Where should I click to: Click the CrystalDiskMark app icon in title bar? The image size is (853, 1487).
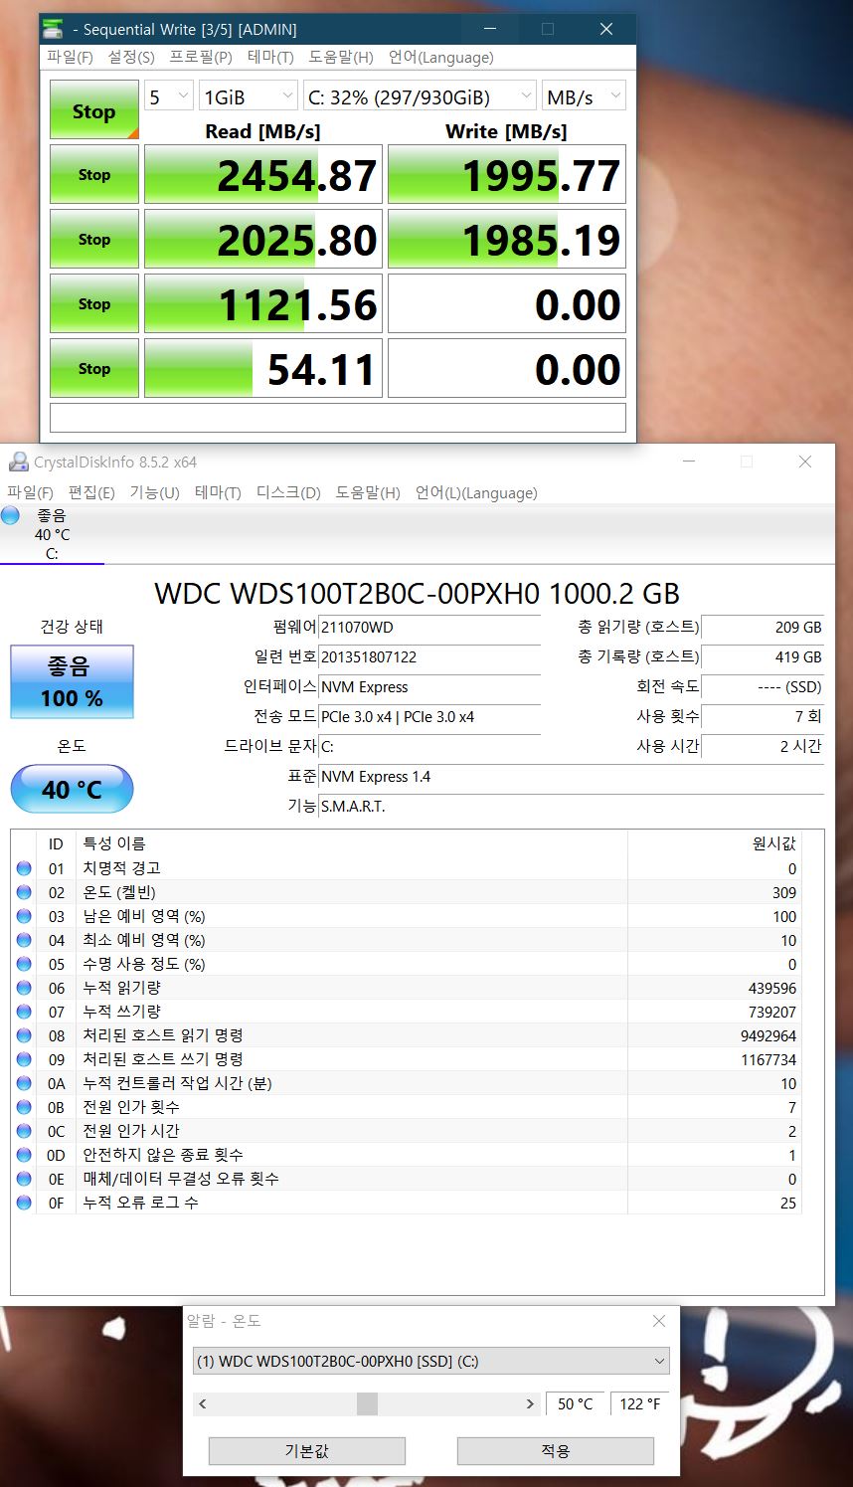pos(53,29)
